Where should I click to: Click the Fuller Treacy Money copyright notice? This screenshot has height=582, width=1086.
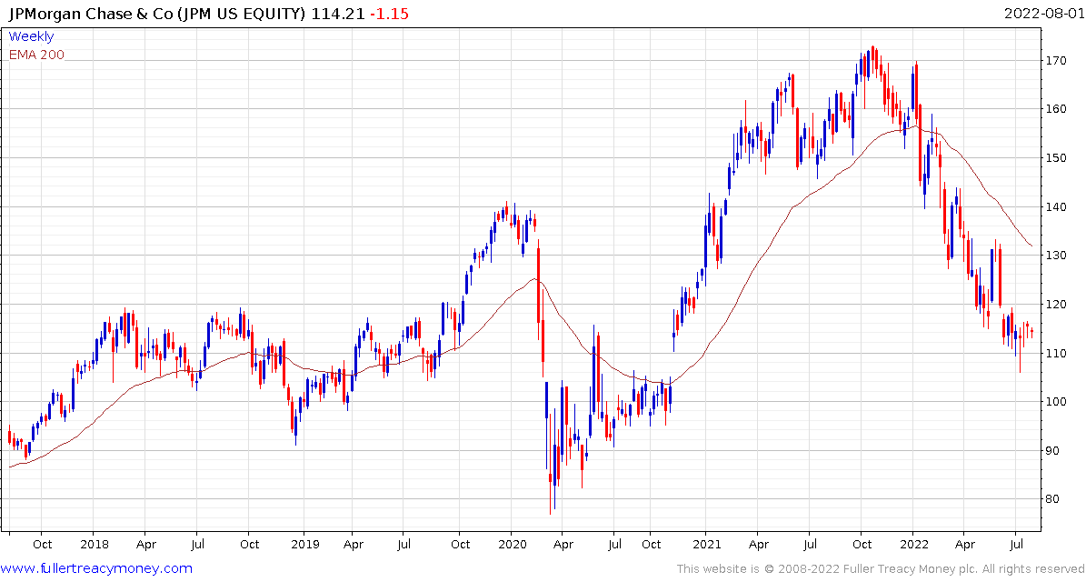tap(881, 569)
